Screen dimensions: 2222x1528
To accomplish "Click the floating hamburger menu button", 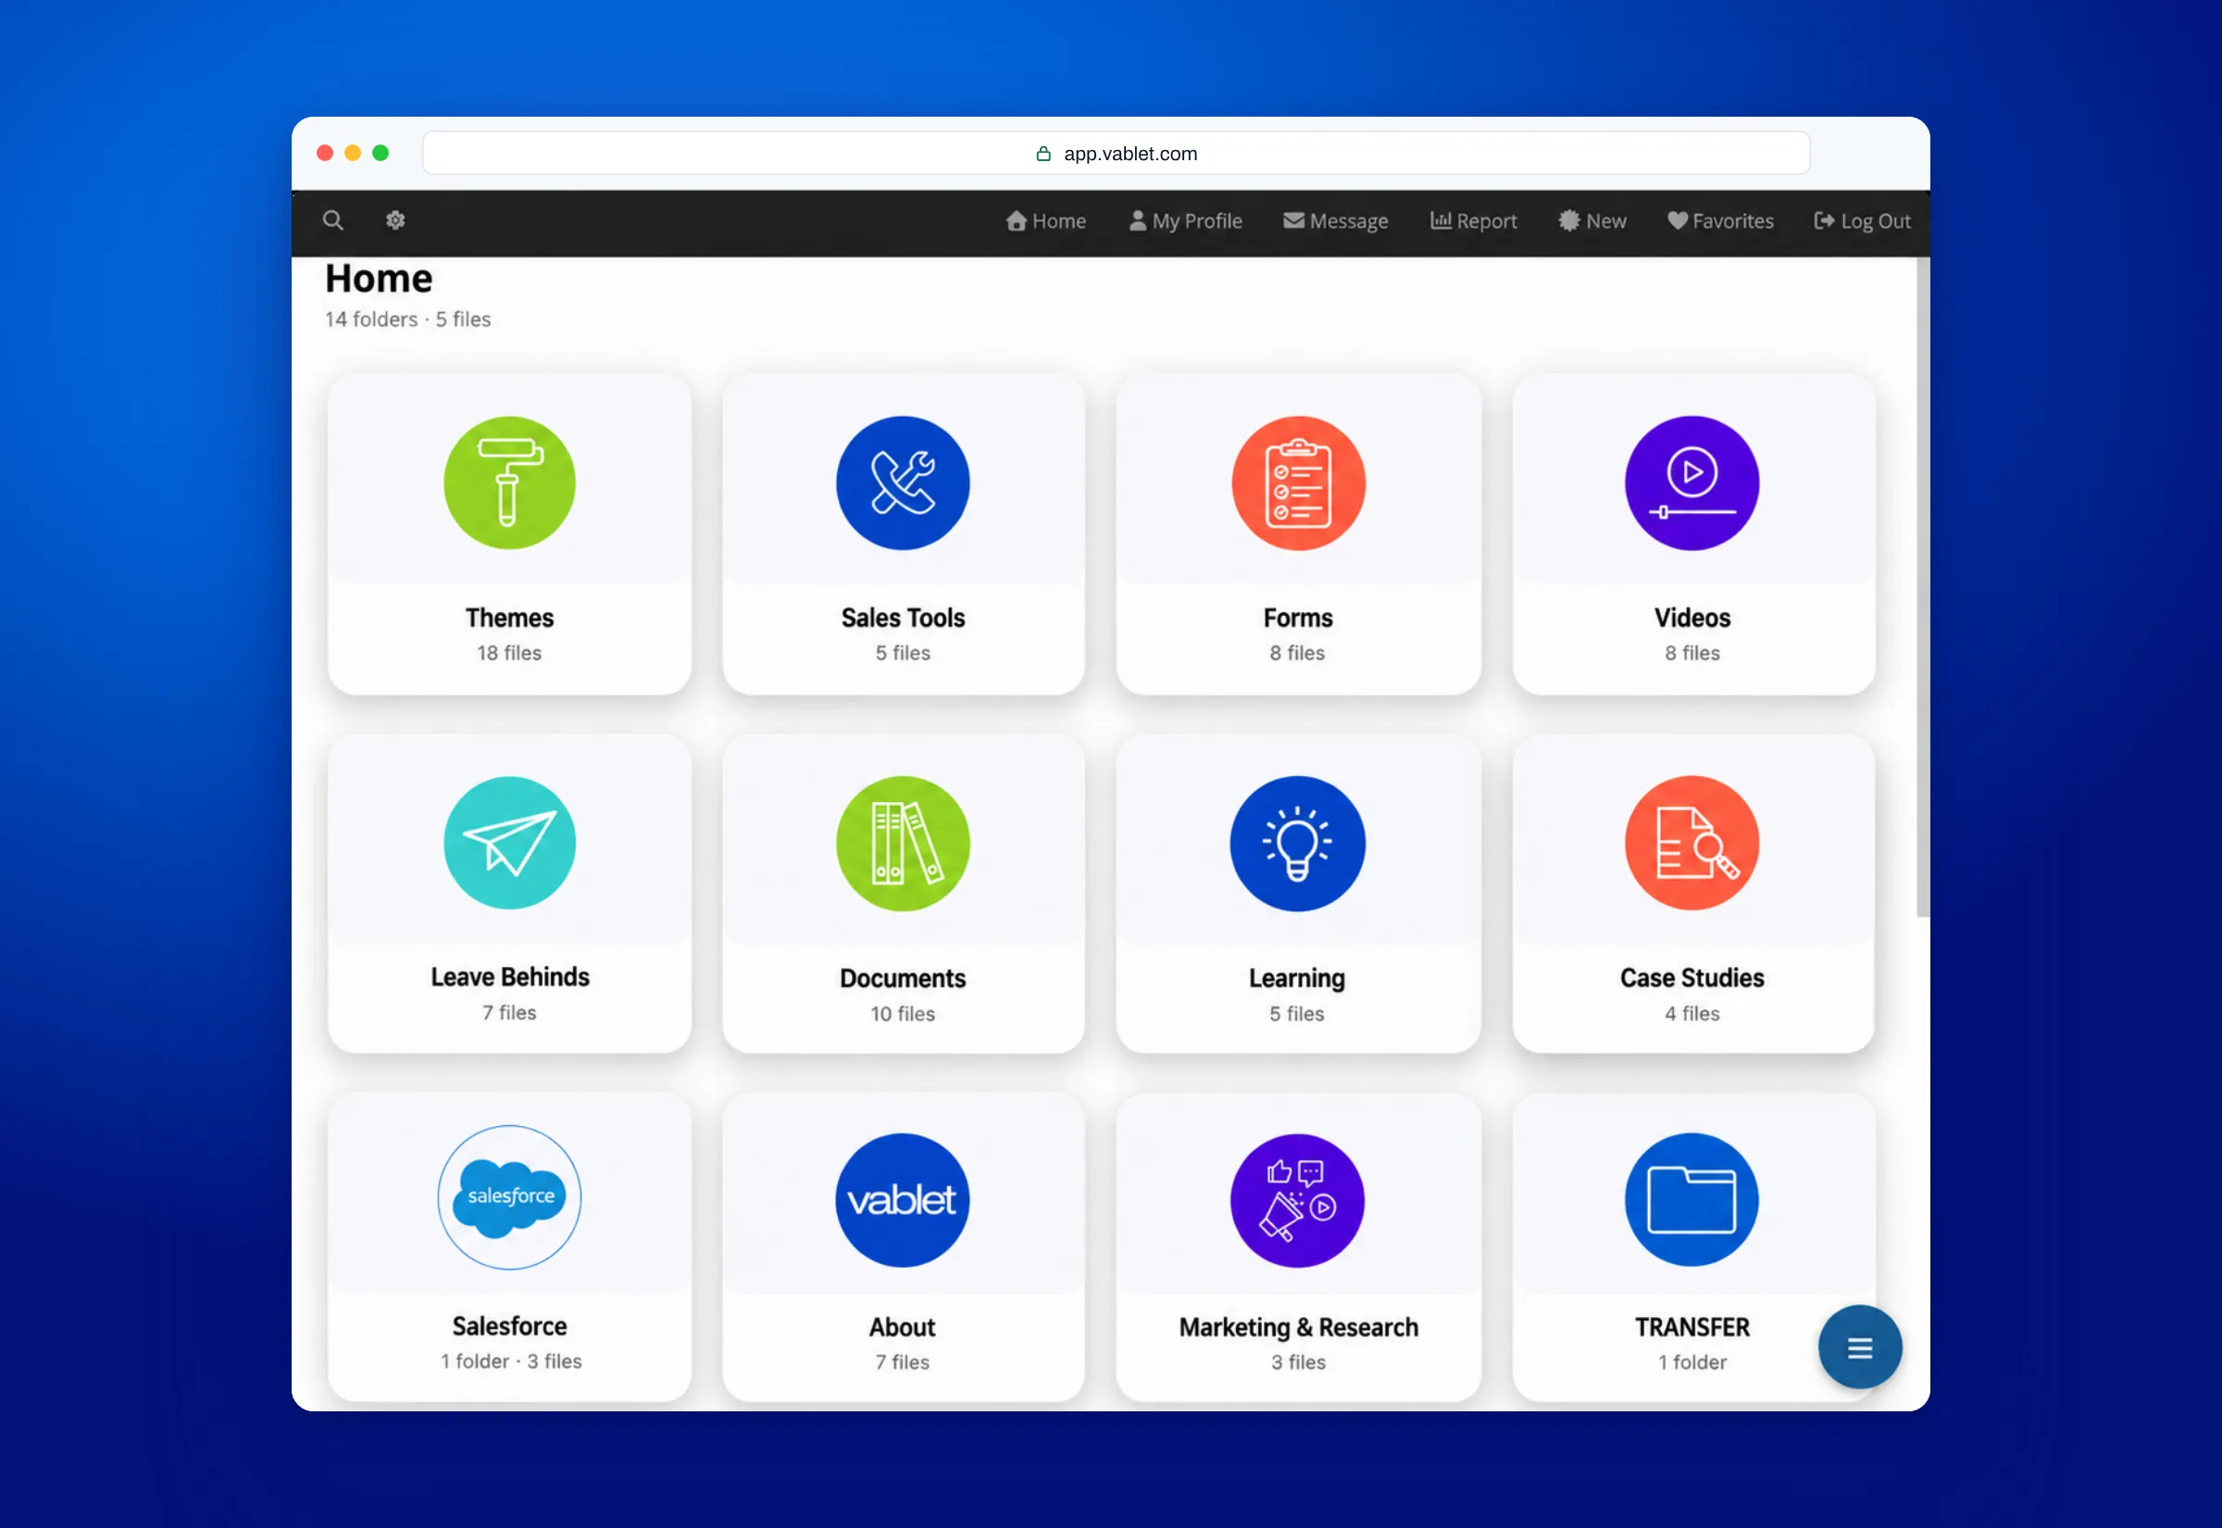I will (1860, 1348).
